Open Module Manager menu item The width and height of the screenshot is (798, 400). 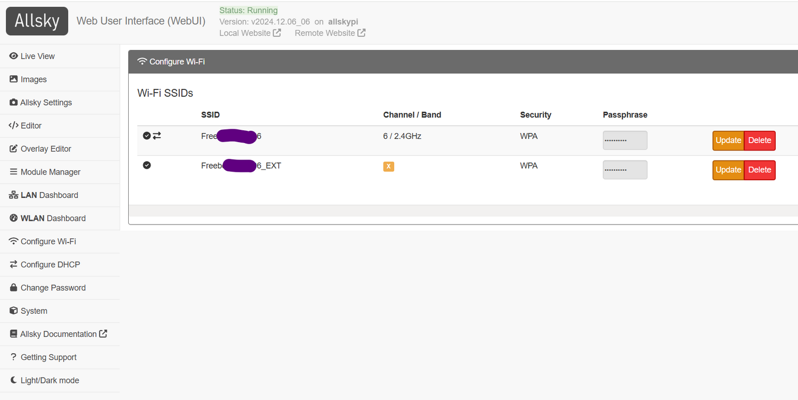50,172
